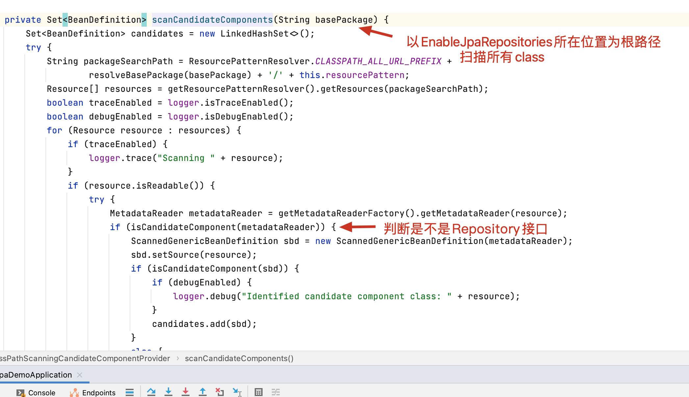Select the JpaDemoApplication debug session tab
The height and width of the screenshot is (397, 689).
click(36, 375)
